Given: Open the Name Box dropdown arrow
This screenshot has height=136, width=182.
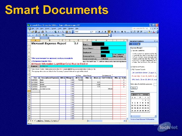Looking at the screenshot, I should pyautogui.click(x=41, y=38).
